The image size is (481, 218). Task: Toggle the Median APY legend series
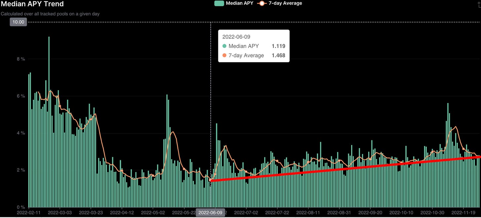(240, 3)
